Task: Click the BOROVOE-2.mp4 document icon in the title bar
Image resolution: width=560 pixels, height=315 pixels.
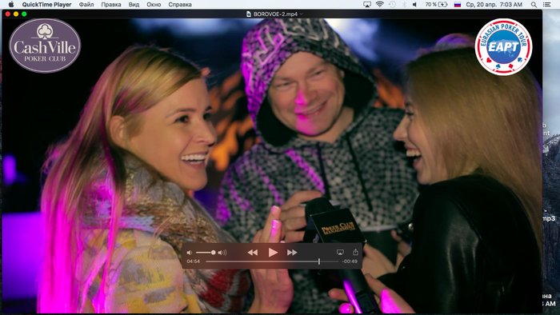Action: (249, 14)
